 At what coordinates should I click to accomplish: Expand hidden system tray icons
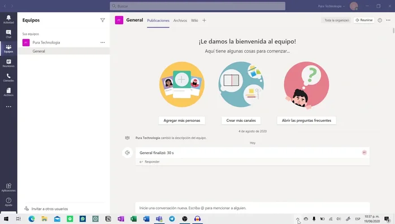(x=297, y=219)
